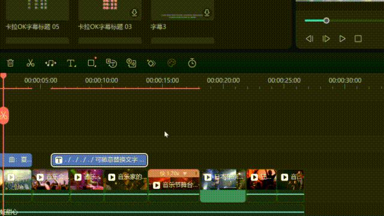Select the 卡拉OK字幕标题 03 title thumbnail

pos(110,10)
